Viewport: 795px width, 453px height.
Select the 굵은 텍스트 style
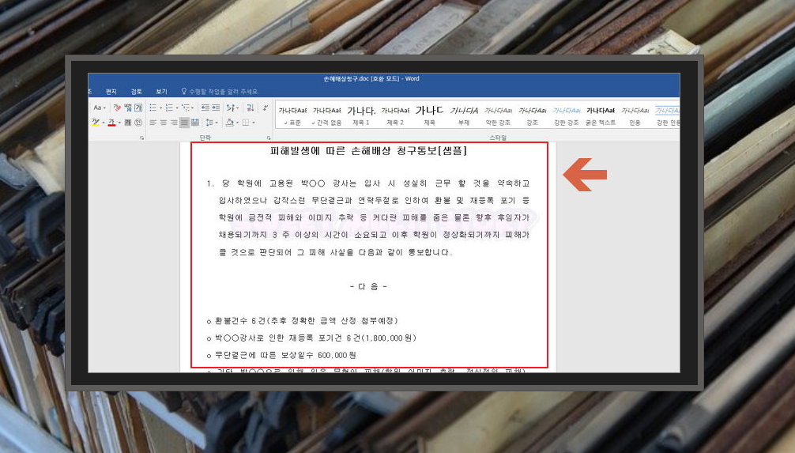(601, 116)
